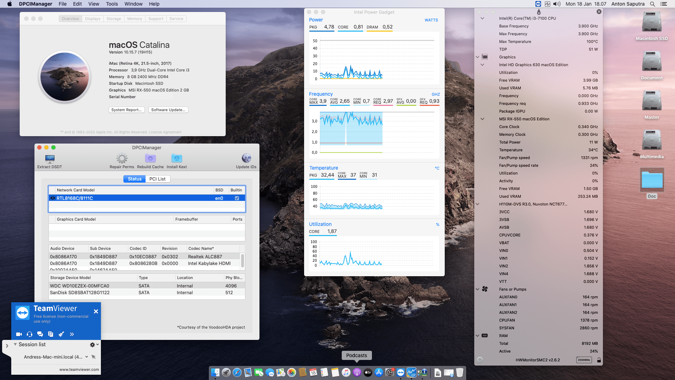Open the TeamViewer chat bubbles icon
Viewport: 675px width, 380px height.
(40, 334)
